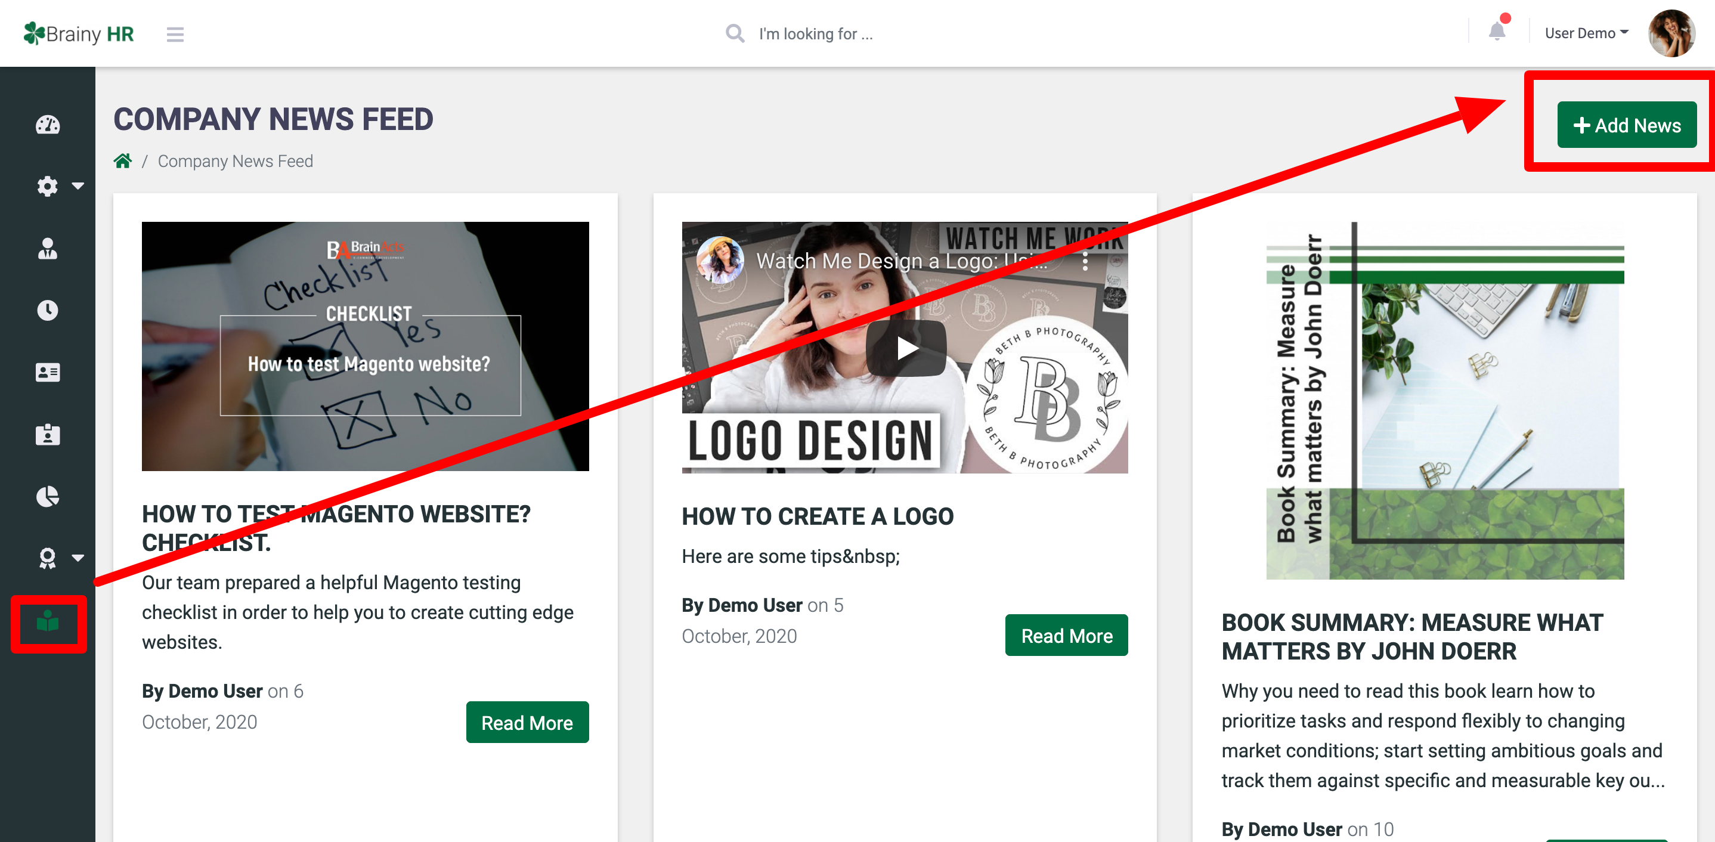The width and height of the screenshot is (1715, 842).
Task: Open the notifications bell
Action: 1497,30
